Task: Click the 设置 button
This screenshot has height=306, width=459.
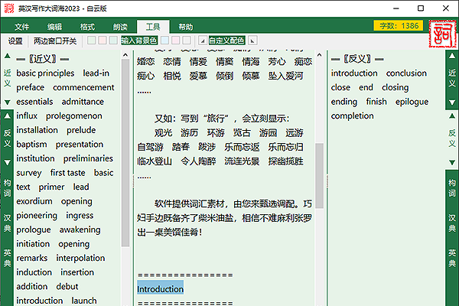Action: 15,41
